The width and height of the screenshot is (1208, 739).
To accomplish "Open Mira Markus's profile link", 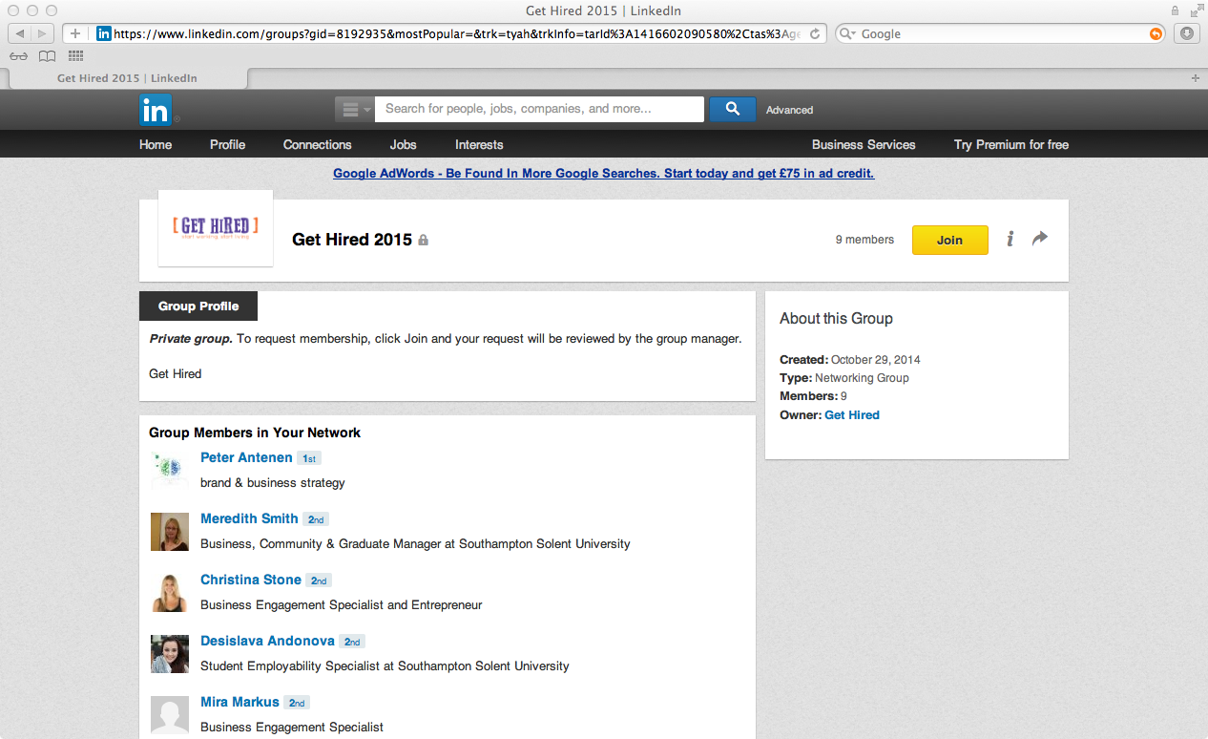I will (240, 702).
